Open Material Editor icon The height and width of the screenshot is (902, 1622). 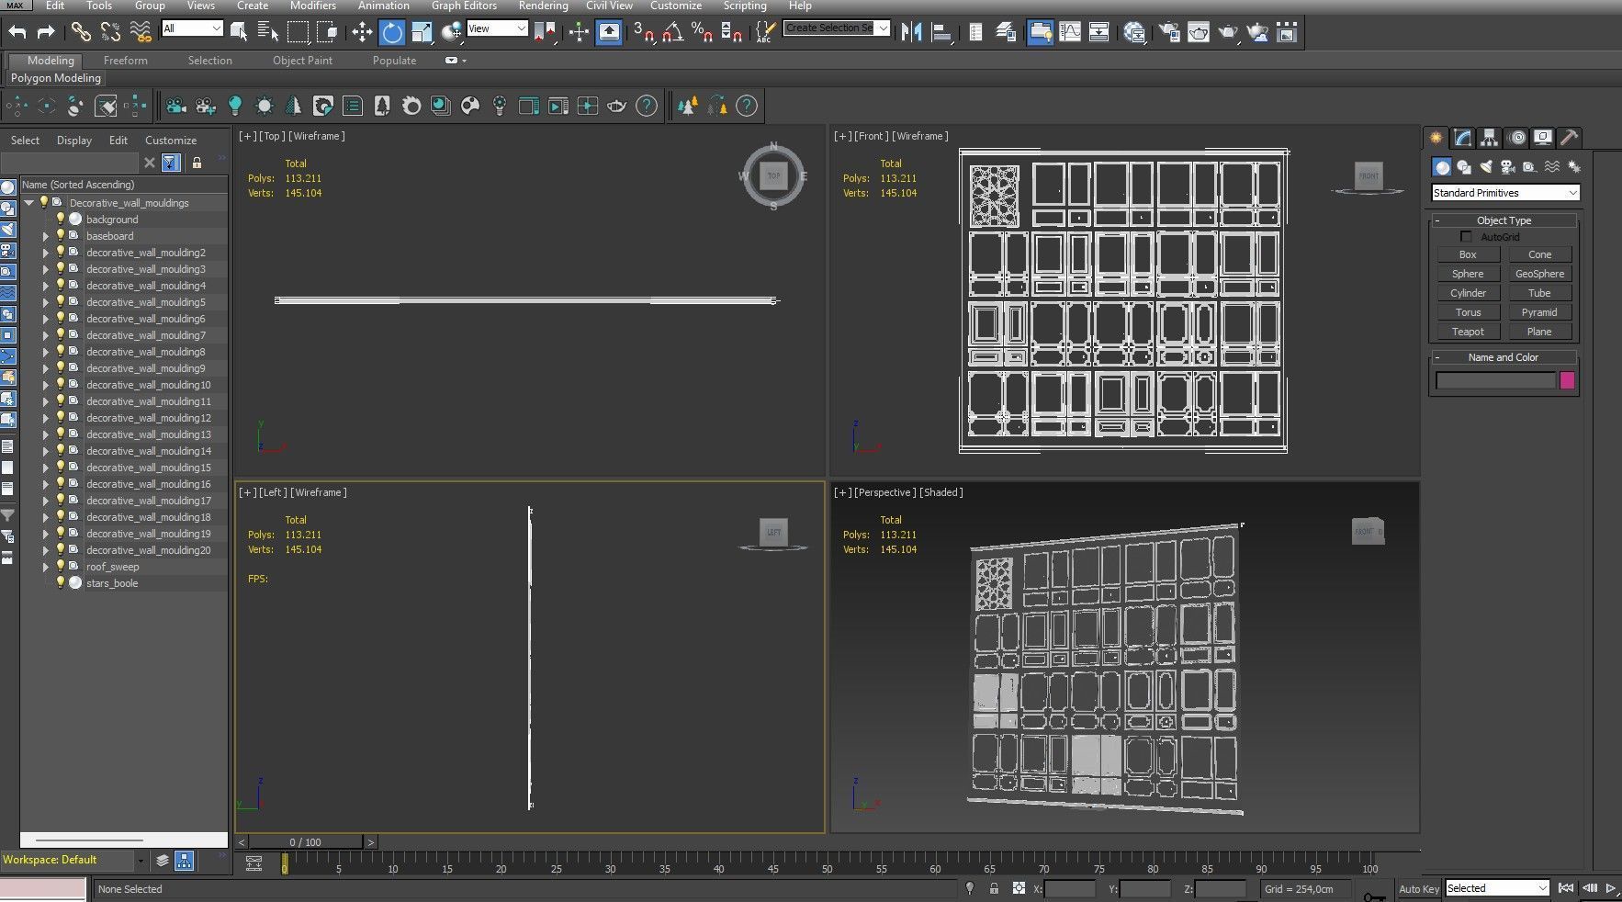coord(1134,32)
